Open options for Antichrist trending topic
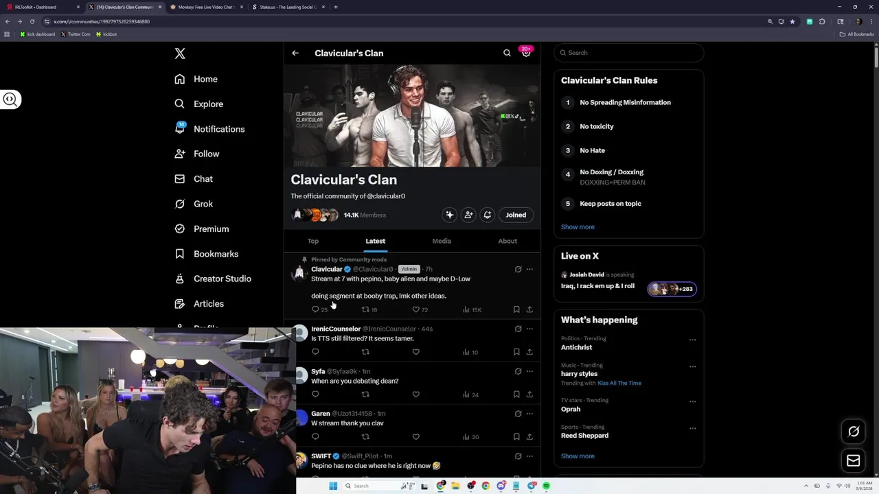The width and height of the screenshot is (879, 494). (x=692, y=340)
